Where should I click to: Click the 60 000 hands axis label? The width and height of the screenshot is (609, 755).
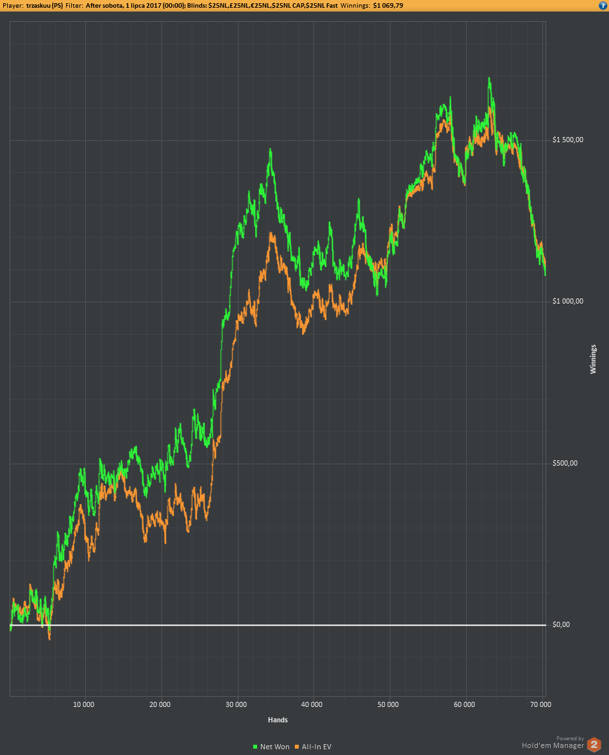pos(464,704)
